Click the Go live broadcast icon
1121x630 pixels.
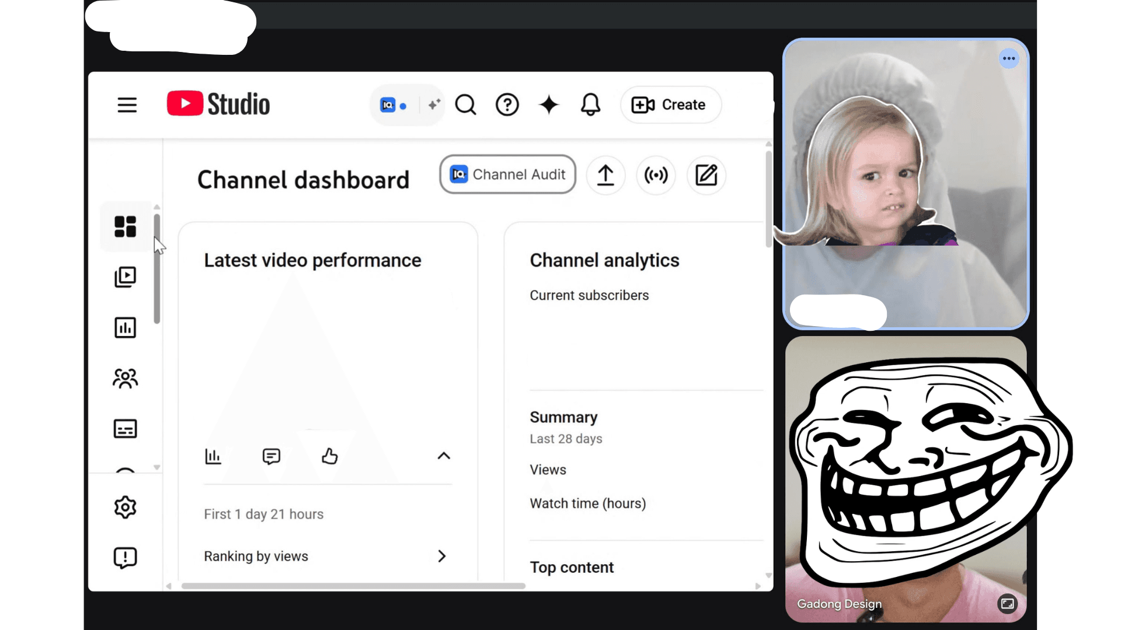tap(656, 175)
